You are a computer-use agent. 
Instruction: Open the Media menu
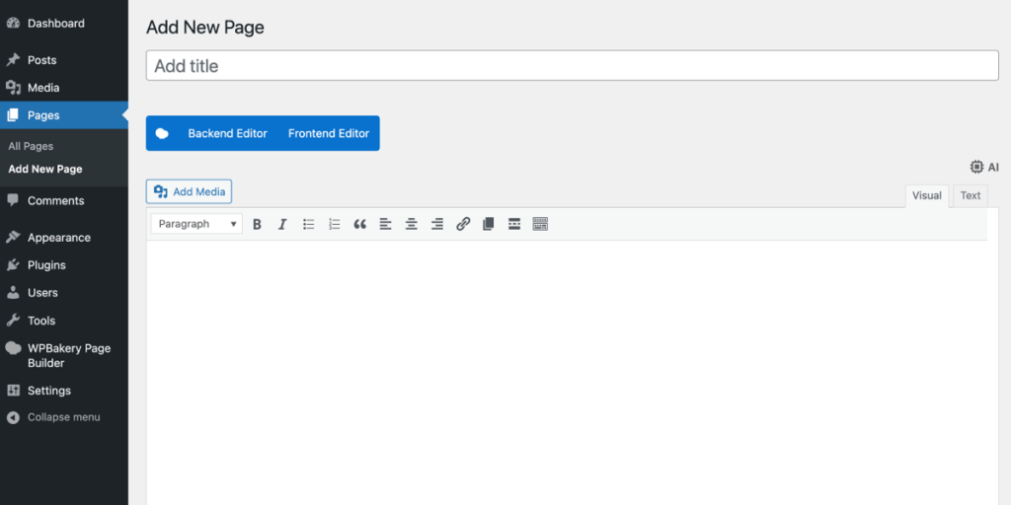pyautogui.click(x=64, y=88)
